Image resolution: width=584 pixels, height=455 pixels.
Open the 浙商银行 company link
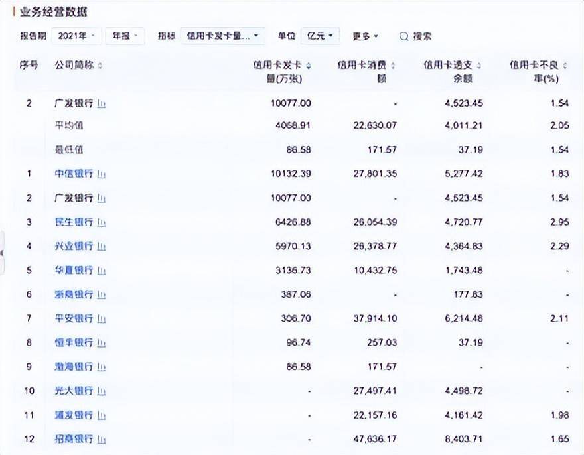click(x=74, y=294)
